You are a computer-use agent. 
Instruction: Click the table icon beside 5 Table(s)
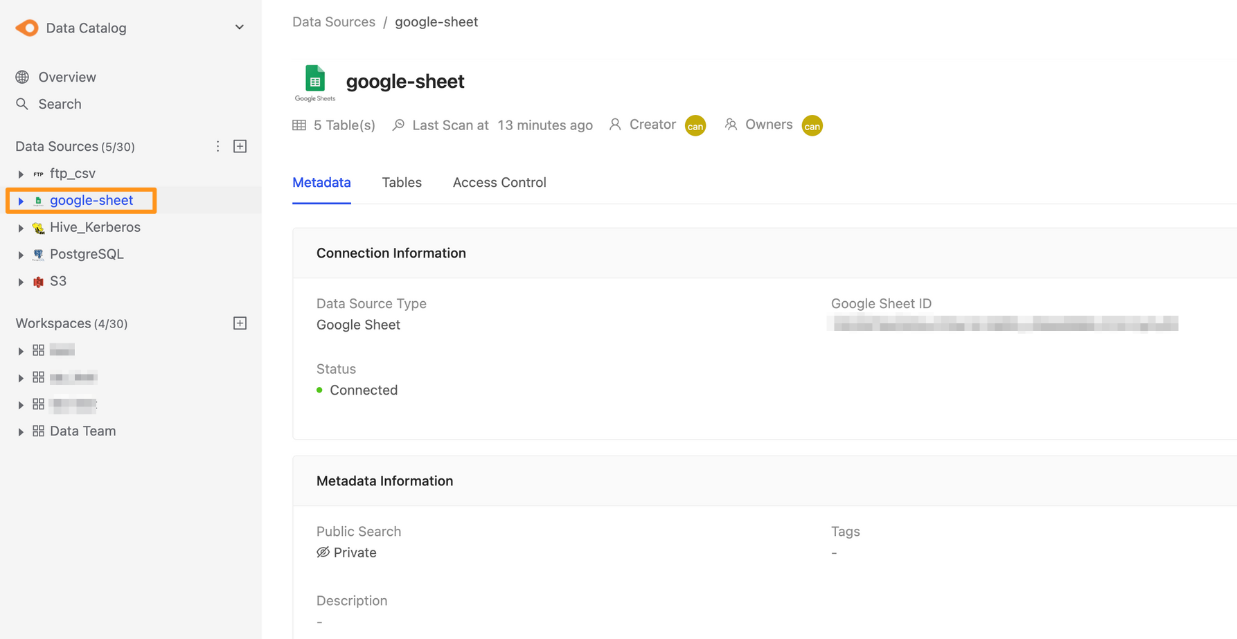coord(299,125)
